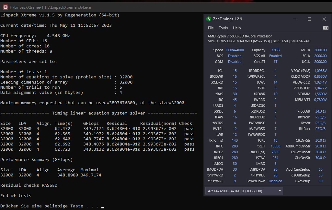Click the VDIMM 1,5600V value
This screenshot has width=332, height=210.
tap(320, 94)
